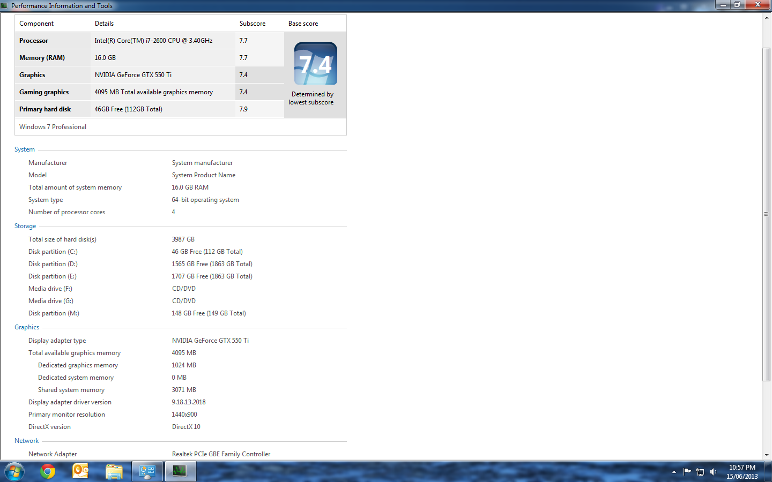
Task: Click the System section heading
Action: 25,149
